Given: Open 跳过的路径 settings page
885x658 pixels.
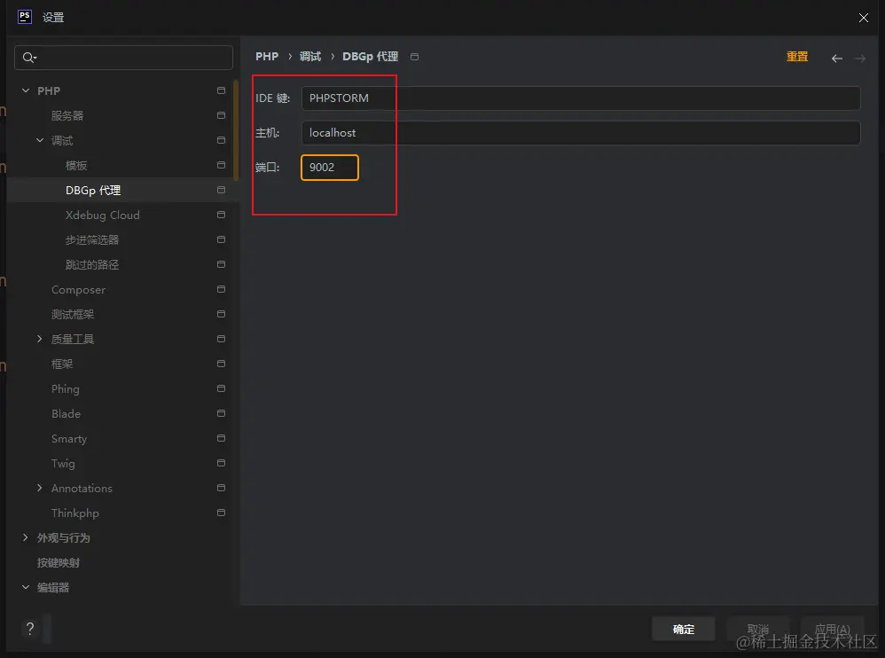Looking at the screenshot, I should [92, 264].
